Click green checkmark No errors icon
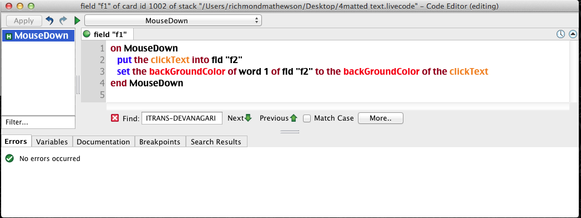581x218 pixels. coord(9,158)
